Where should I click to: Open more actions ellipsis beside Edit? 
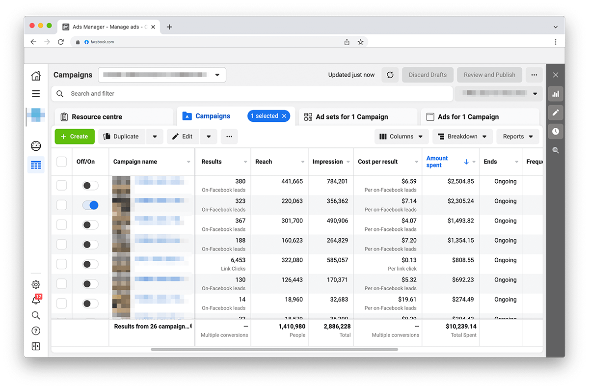[x=229, y=137]
